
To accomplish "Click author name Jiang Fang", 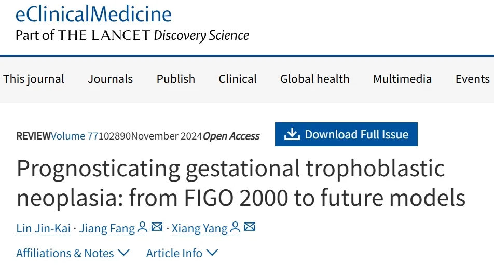I will pyautogui.click(x=106, y=229).
